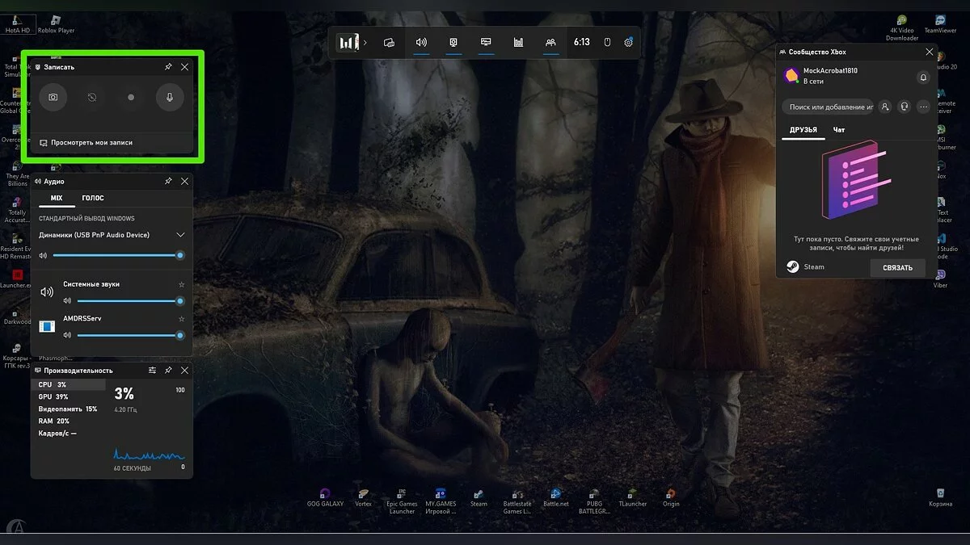The image size is (970, 545).
Task: Take a screenshot with the camera button
Action: [53, 97]
